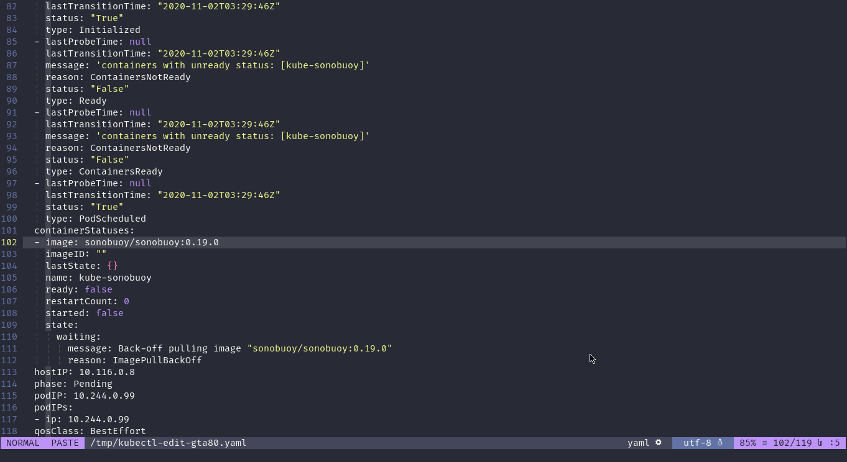Click status "False" on line 89
This screenshot has width=847, height=462.
[x=109, y=89]
